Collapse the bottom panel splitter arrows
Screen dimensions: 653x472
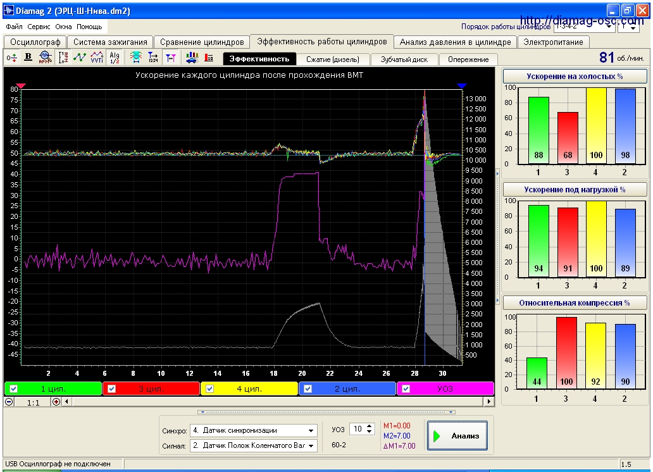326,412
